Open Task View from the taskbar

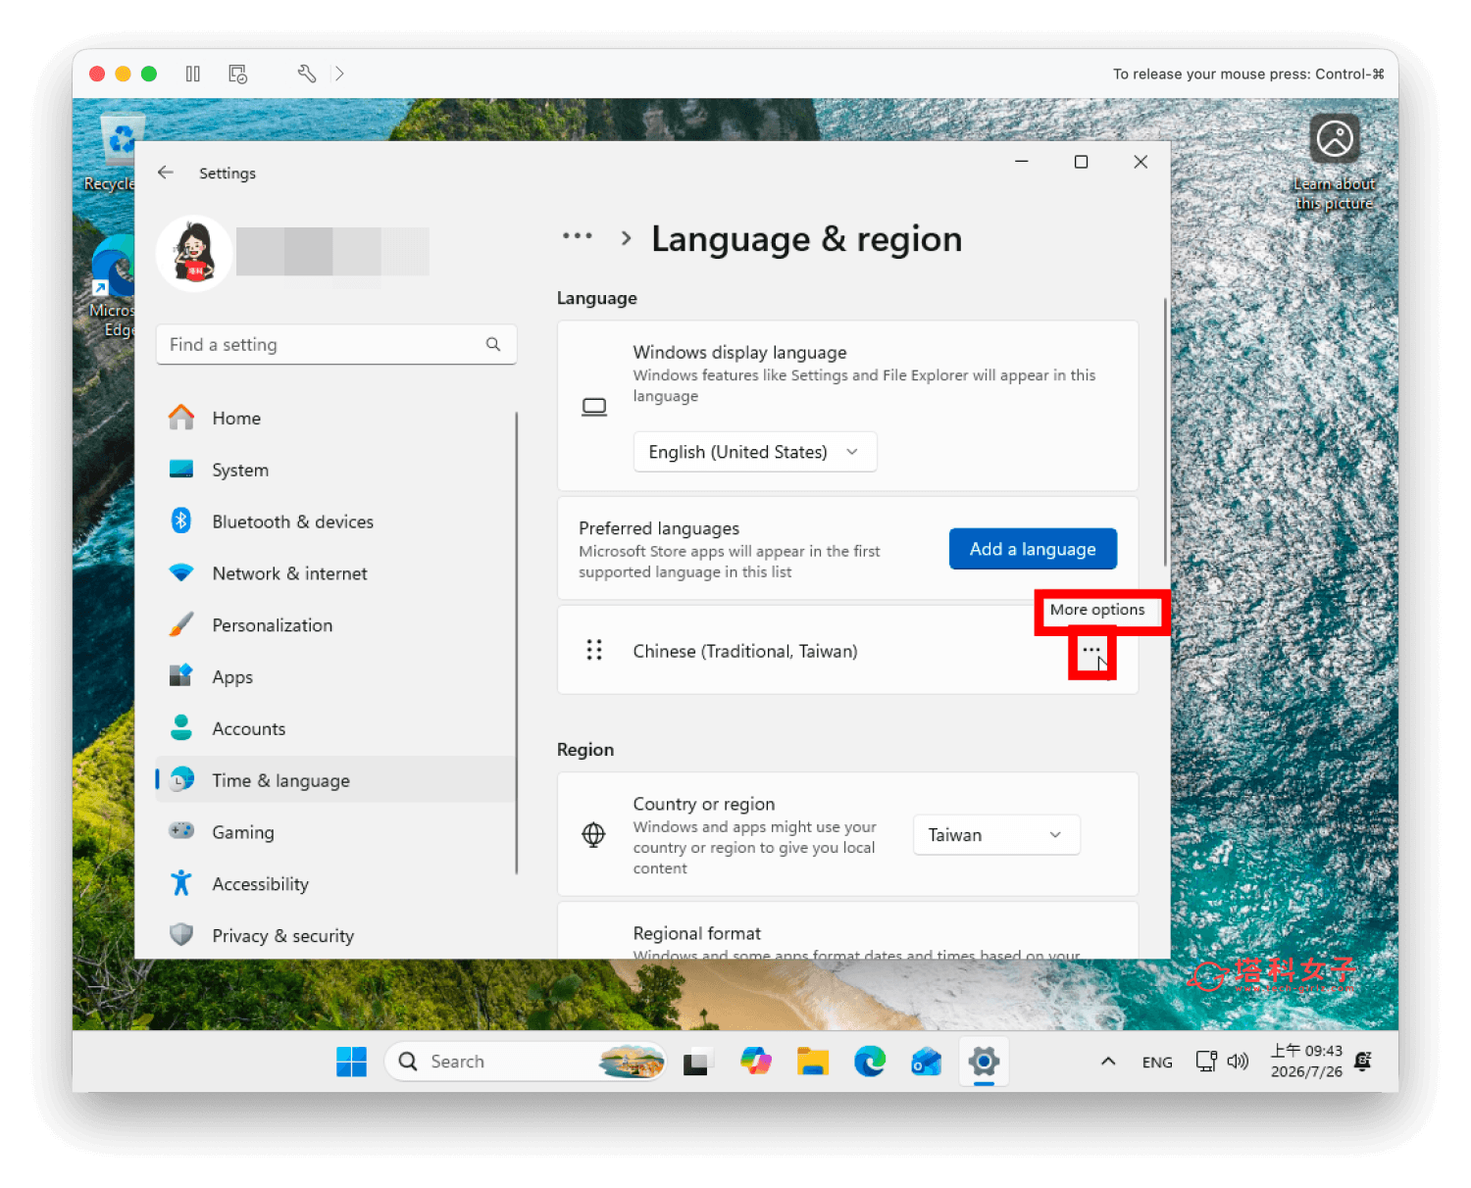[x=696, y=1062]
